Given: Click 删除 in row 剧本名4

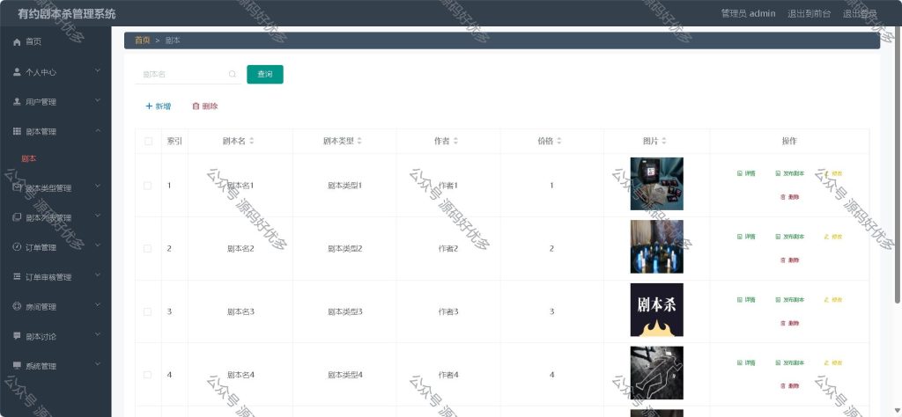Looking at the screenshot, I should pos(789,386).
